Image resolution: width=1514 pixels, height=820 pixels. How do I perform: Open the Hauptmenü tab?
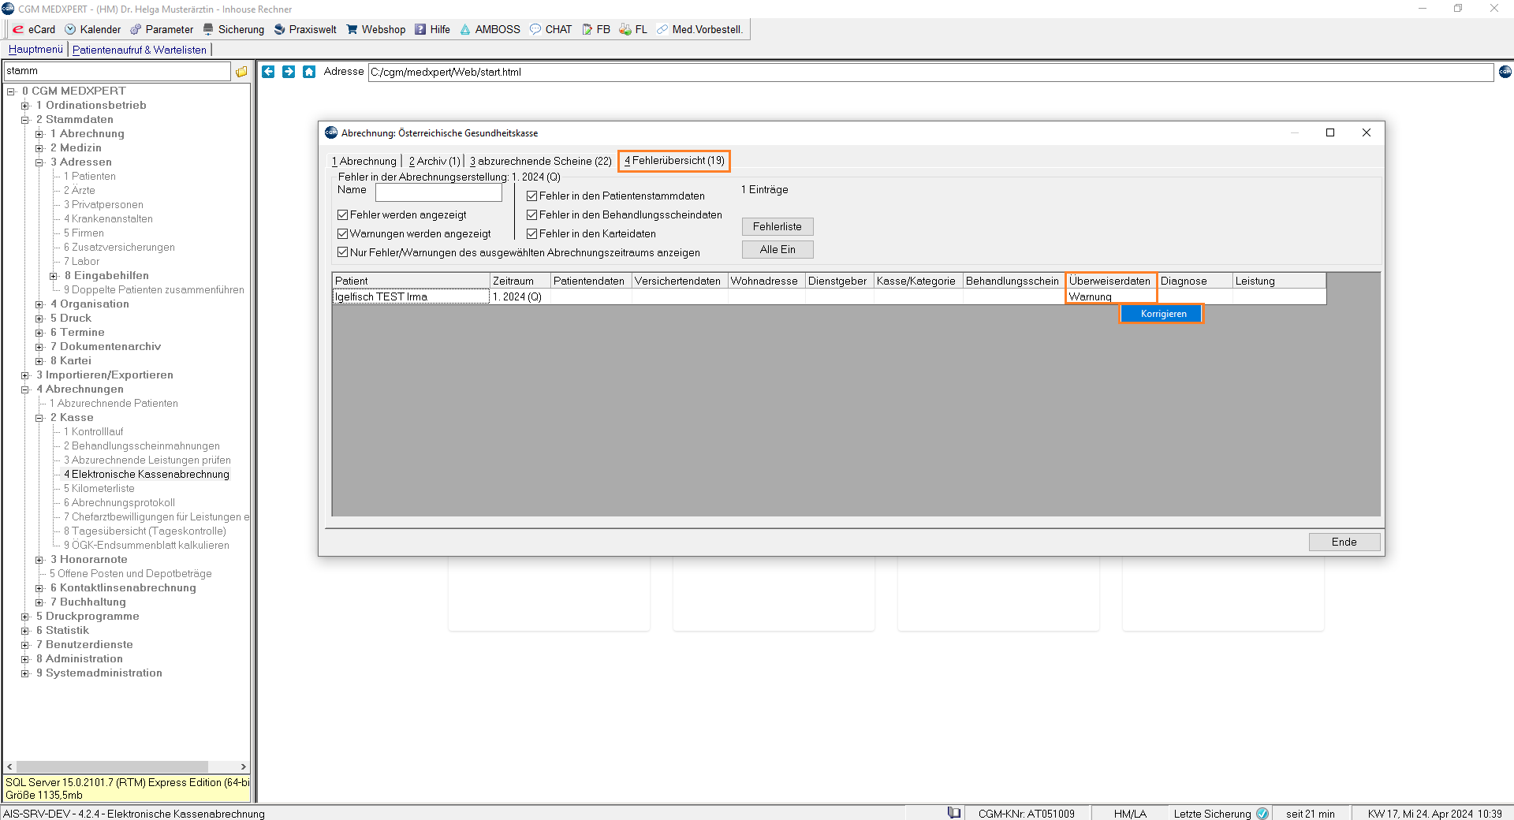point(35,50)
